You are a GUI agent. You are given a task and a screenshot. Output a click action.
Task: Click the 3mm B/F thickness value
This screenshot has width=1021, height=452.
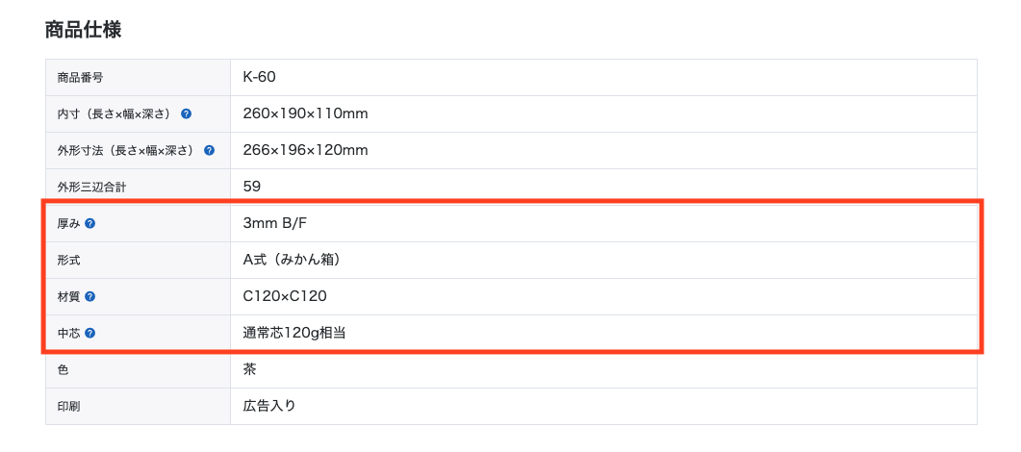[x=275, y=223]
